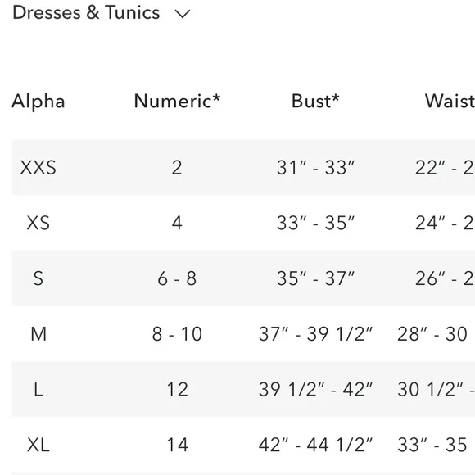This screenshot has height=475, width=475.
Task: Select the Bust* column header
Action: click(315, 101)
